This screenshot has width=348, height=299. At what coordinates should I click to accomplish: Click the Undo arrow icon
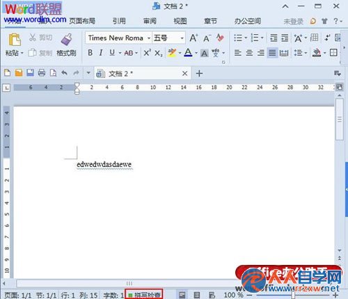pos(64,73)
